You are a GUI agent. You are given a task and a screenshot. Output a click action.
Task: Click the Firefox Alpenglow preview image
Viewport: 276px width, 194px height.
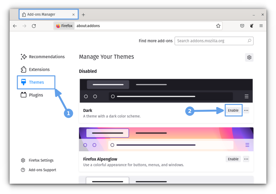point(166,139)
